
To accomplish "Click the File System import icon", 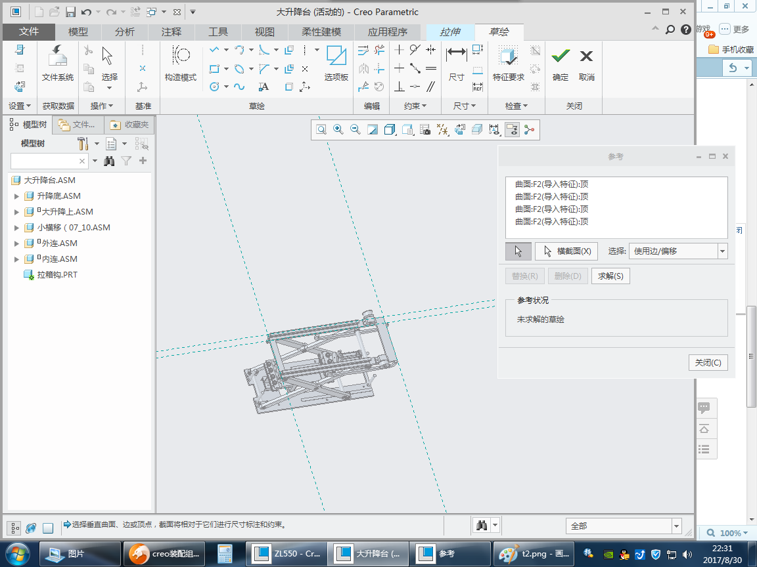I will click(x=57, y=55).
